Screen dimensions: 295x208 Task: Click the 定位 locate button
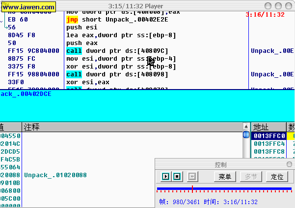click(277, 176)
